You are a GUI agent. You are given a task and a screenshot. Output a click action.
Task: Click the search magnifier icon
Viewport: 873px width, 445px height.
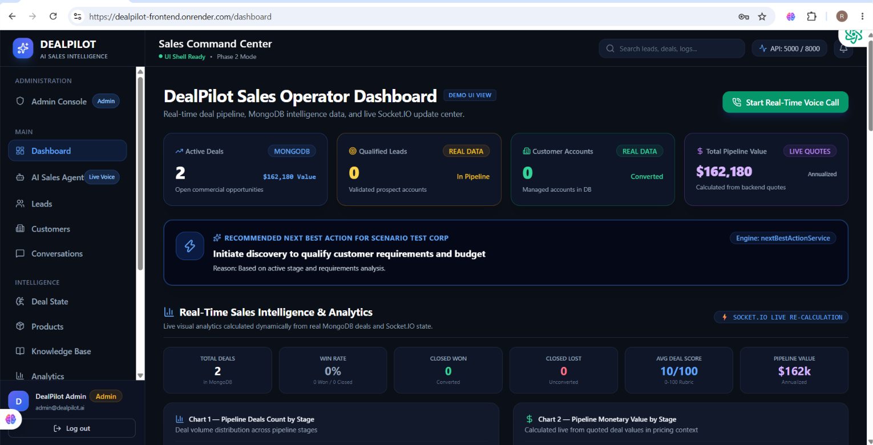[x=610, y=48]
